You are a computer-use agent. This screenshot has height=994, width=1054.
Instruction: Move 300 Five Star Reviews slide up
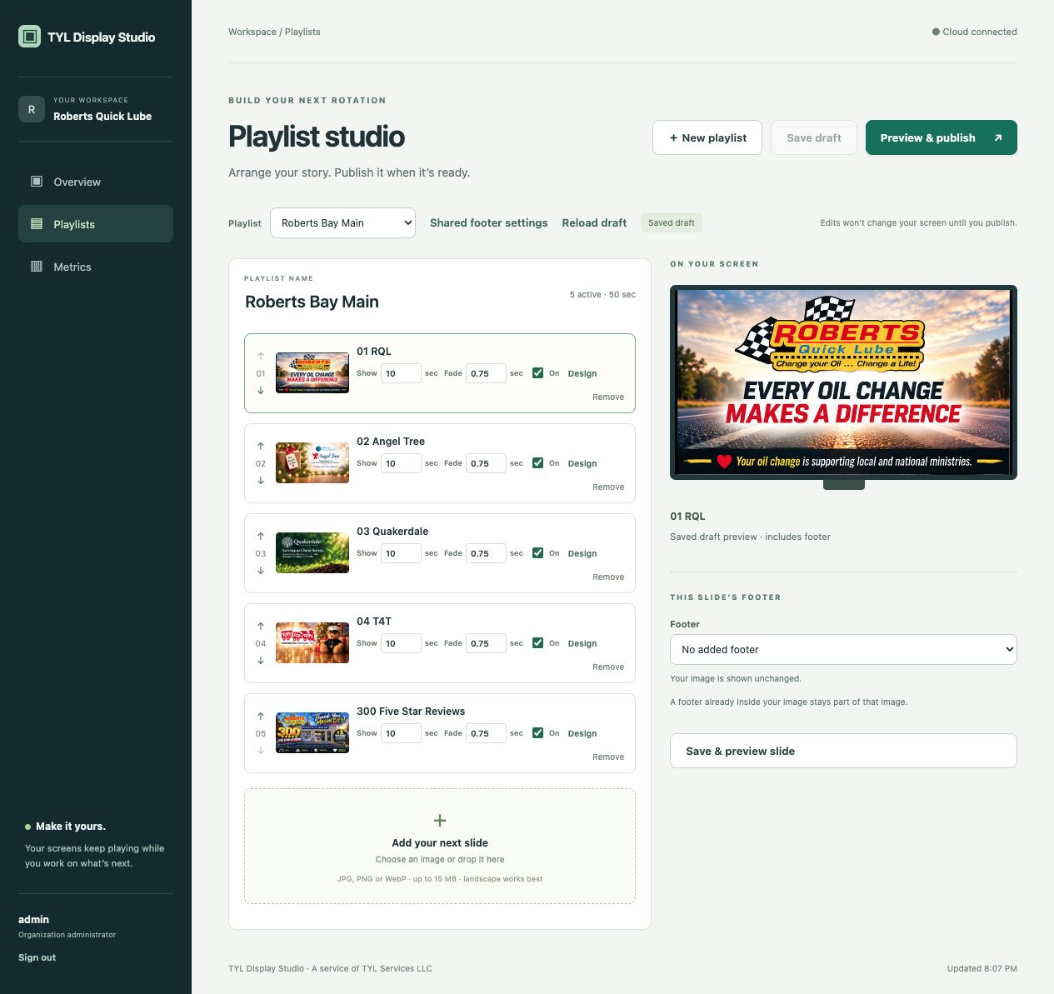261,717
